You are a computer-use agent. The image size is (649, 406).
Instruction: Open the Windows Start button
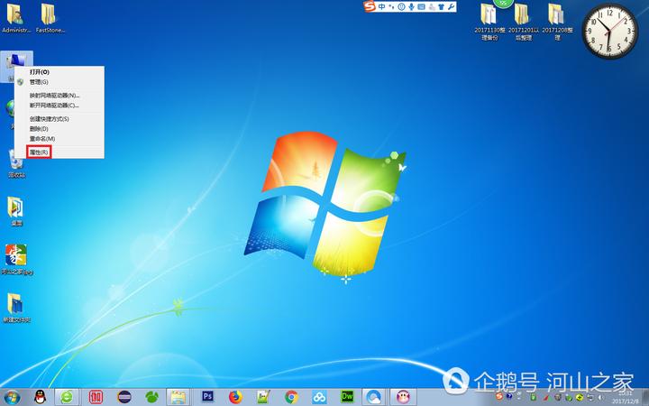(x=11, y=397)
